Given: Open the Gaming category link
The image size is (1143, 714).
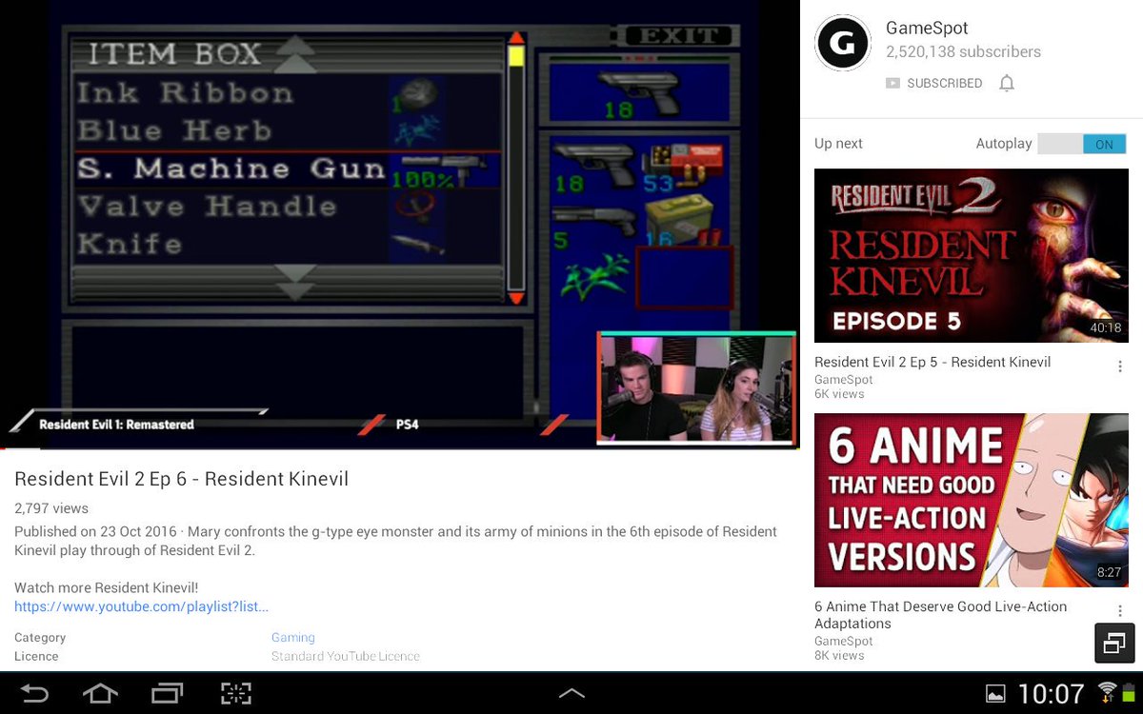Looking at the screenshot, I should tap(292, 638).
